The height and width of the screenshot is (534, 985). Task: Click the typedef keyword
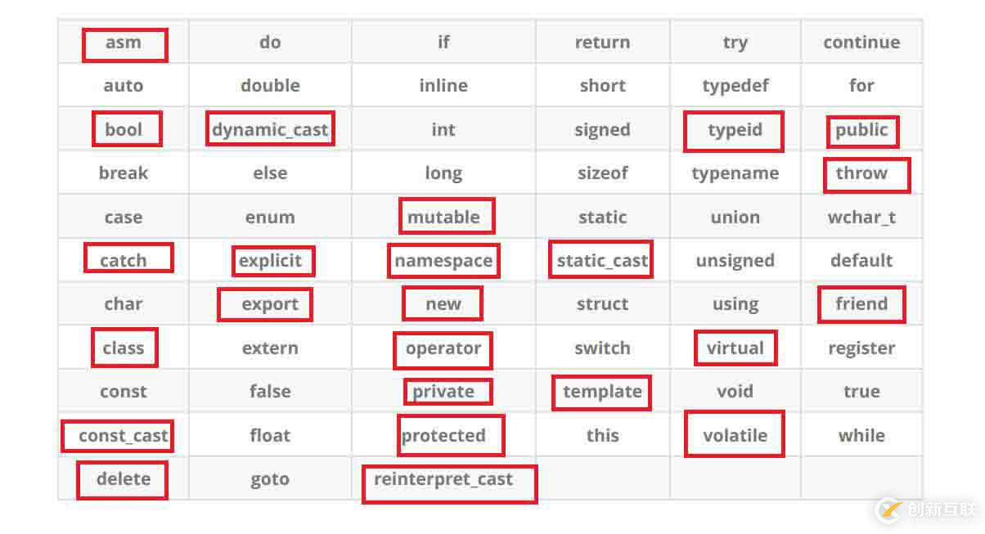[735, 86]
